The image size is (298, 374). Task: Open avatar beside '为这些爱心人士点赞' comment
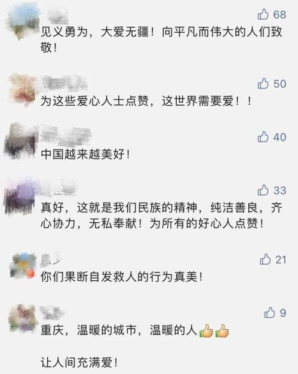click(x=23, y=90)
